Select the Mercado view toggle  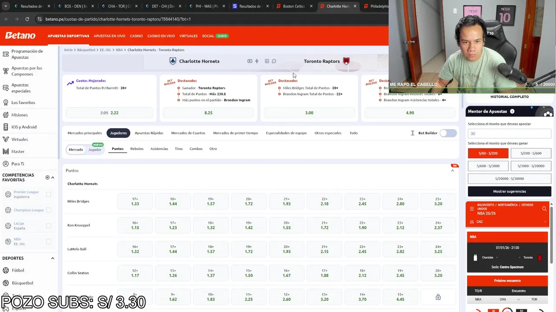(76, 149)
